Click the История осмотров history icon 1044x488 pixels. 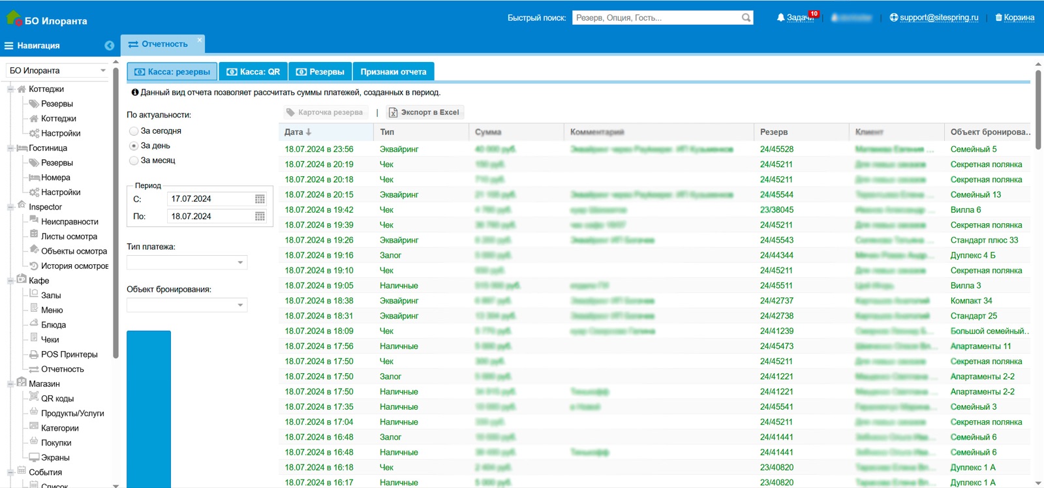pos(34,266)
